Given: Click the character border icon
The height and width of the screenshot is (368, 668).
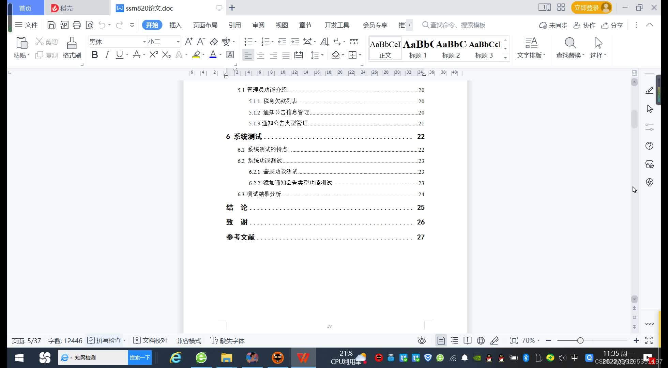Looking at the screenshot, I should point(230,55).
